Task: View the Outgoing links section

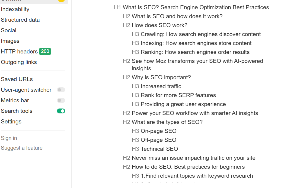Action: (x=19, y=62)
